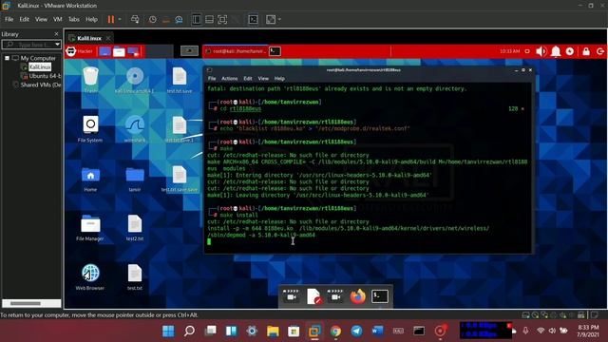This screenshot has height=342, width=608.
Task: Open the library search filter dropdown
Action: coord(57,45)
